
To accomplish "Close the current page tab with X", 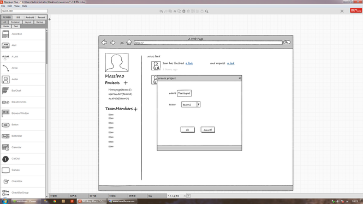I will [x=185, y=196].
